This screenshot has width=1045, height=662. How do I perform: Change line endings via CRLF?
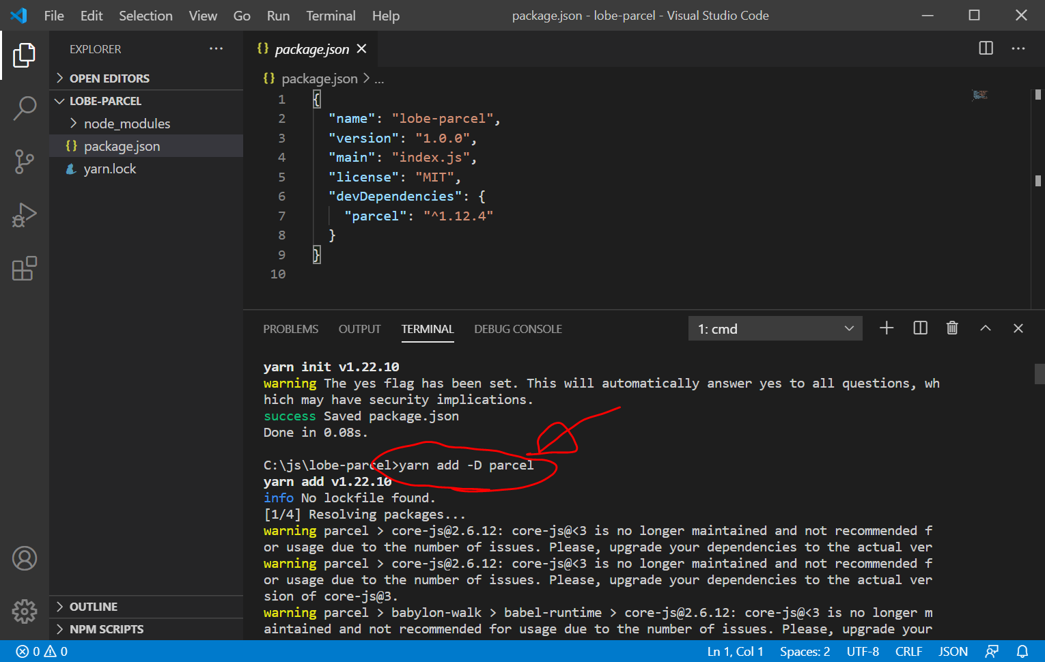(x=909, y=651)
